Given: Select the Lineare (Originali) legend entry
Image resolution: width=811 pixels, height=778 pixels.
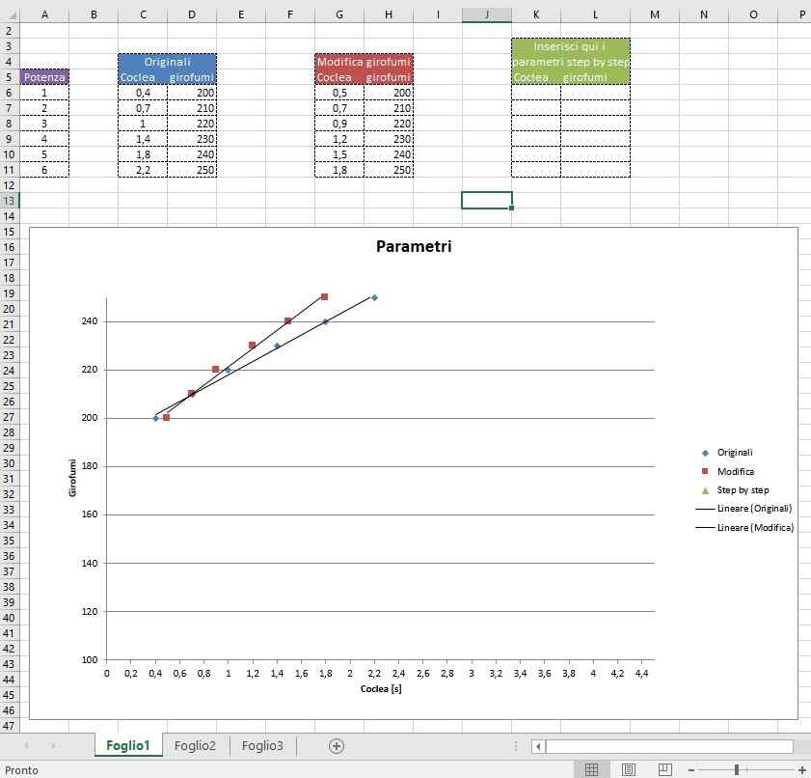Looking at the screenshot, I should [x=743, y=509].
